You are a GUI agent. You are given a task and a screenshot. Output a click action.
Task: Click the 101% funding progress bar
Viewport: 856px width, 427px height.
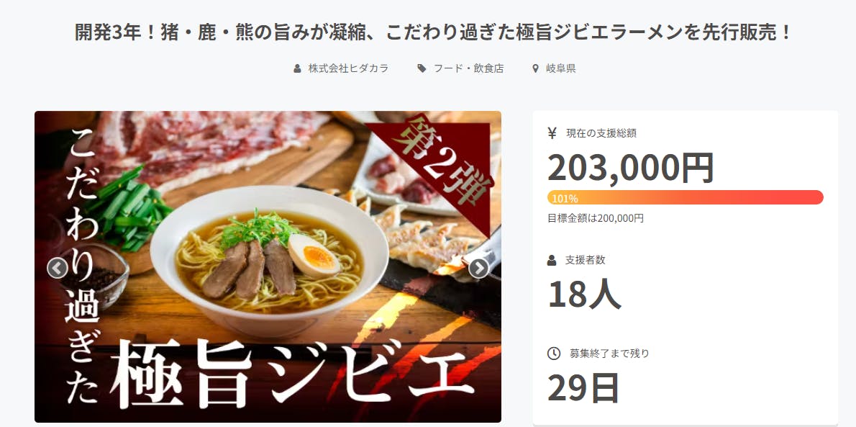(x=685, y=197)
